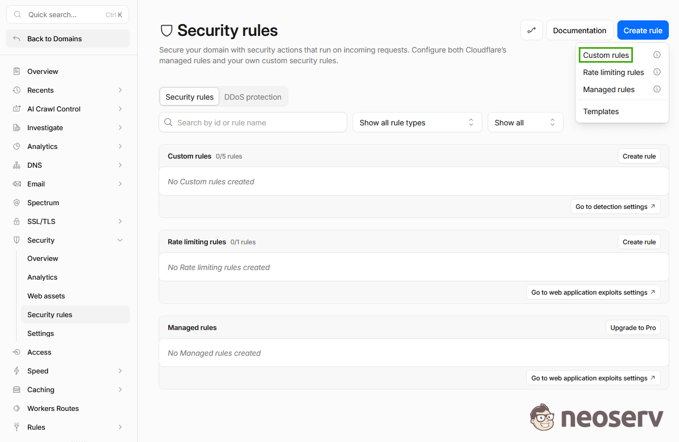Go to web application exploits settings under Rate limiting

[594, 292]
